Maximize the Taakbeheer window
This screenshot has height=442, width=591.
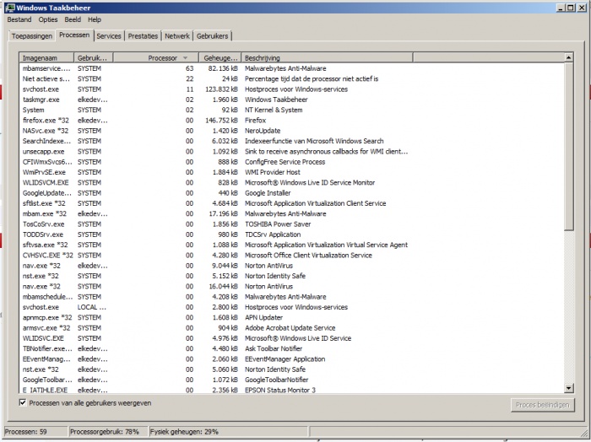pyautogui.click(x=571, y=8)
